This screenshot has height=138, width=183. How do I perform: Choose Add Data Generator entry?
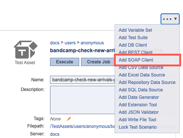(139, 97)
